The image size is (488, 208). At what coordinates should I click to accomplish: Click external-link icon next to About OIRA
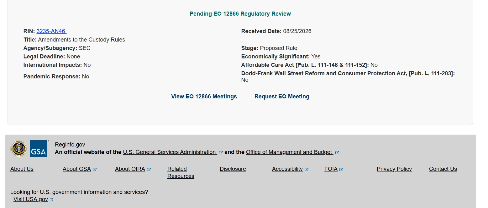[x=149, y=170]
